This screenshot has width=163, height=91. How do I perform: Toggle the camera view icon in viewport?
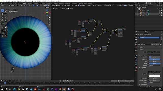49,22
